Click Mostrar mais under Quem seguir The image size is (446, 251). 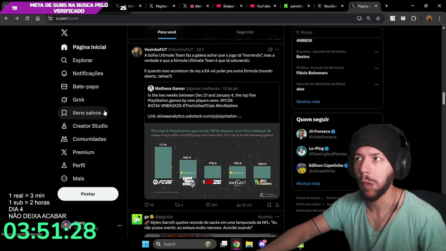click(308, 184)
